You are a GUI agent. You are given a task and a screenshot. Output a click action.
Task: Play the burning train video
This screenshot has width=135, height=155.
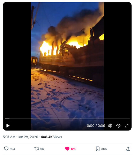pos(8,126)
